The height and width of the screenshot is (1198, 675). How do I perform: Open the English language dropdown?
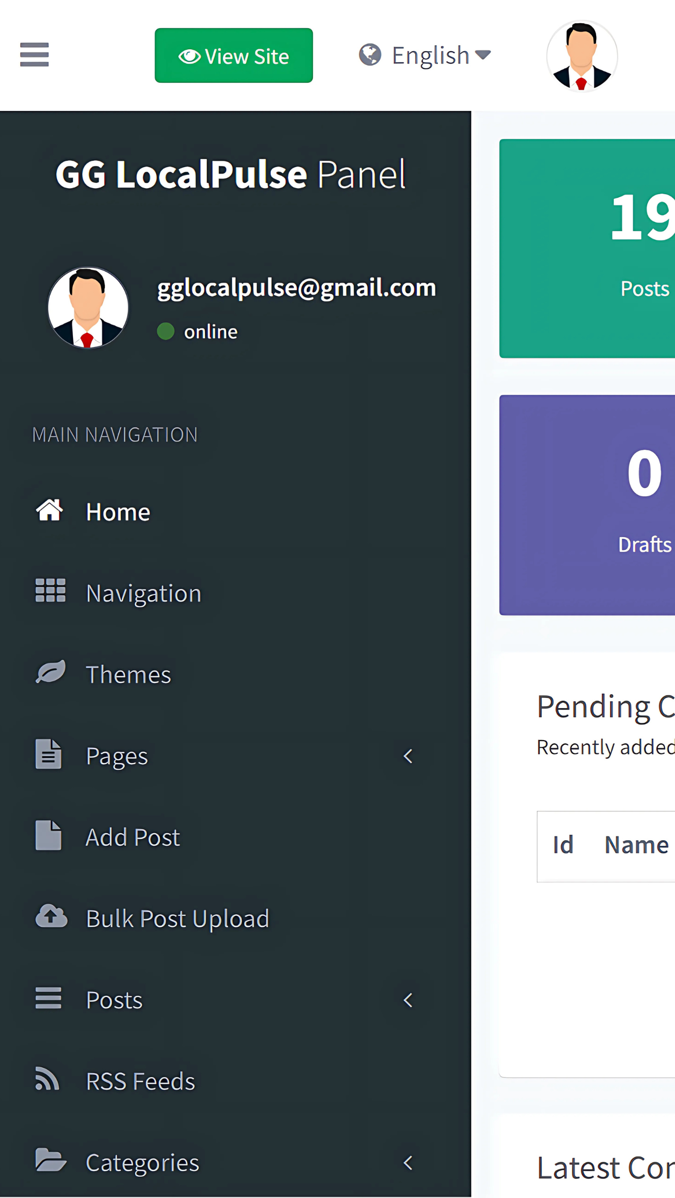pos(440,55)
